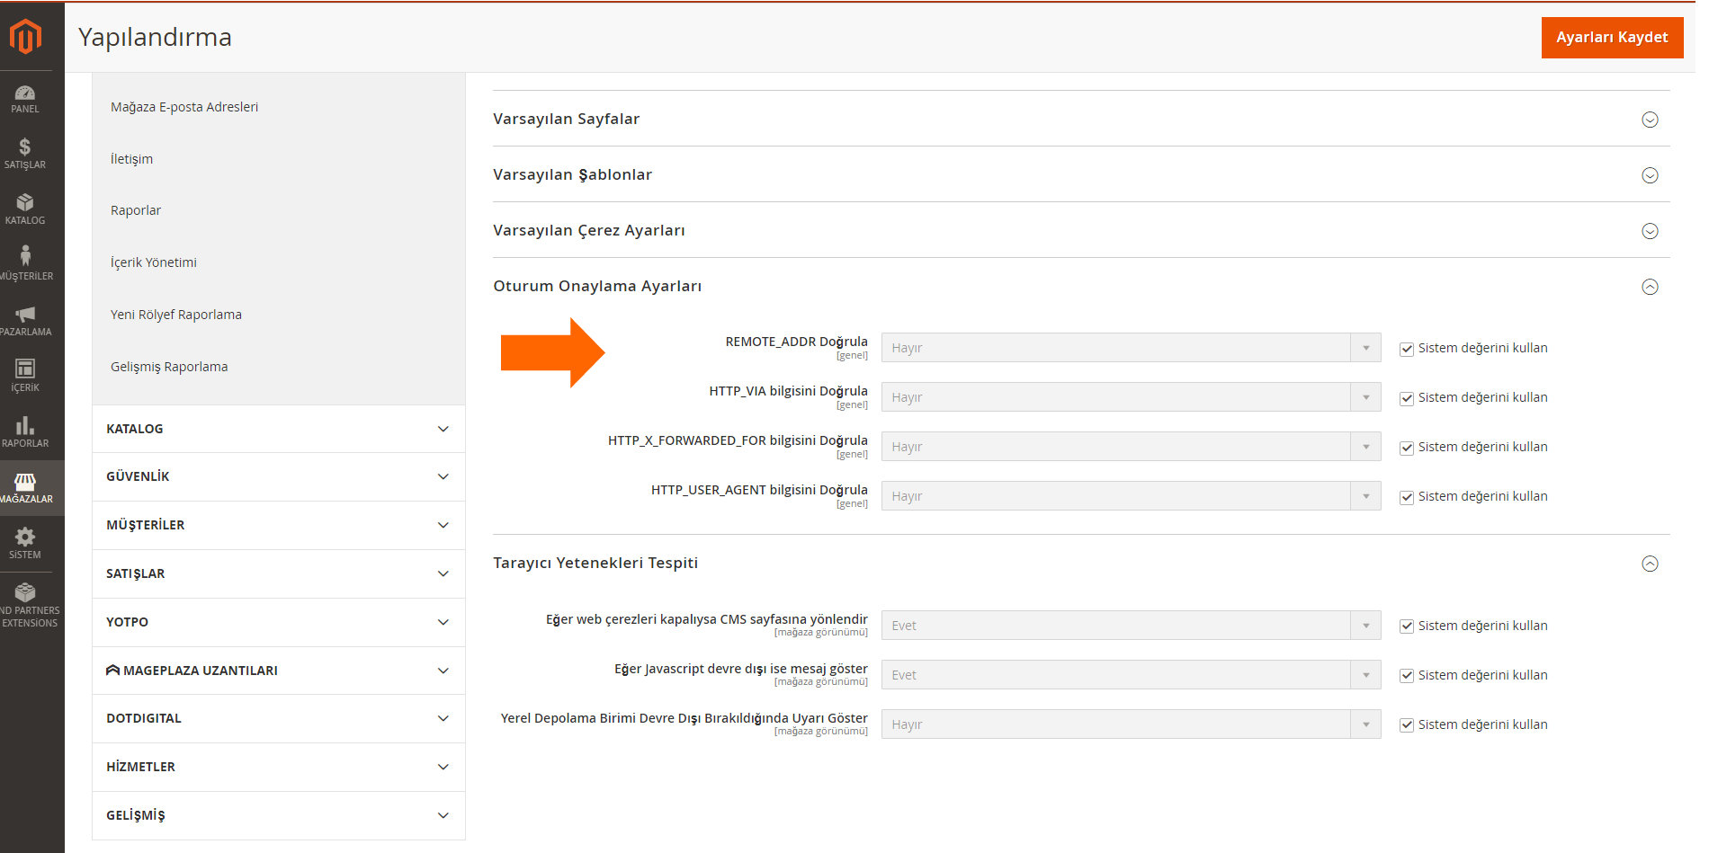Toggle system value for Javascript disabled message
The width and height of the screenshot is (1709, 853).
(1407, 676)
